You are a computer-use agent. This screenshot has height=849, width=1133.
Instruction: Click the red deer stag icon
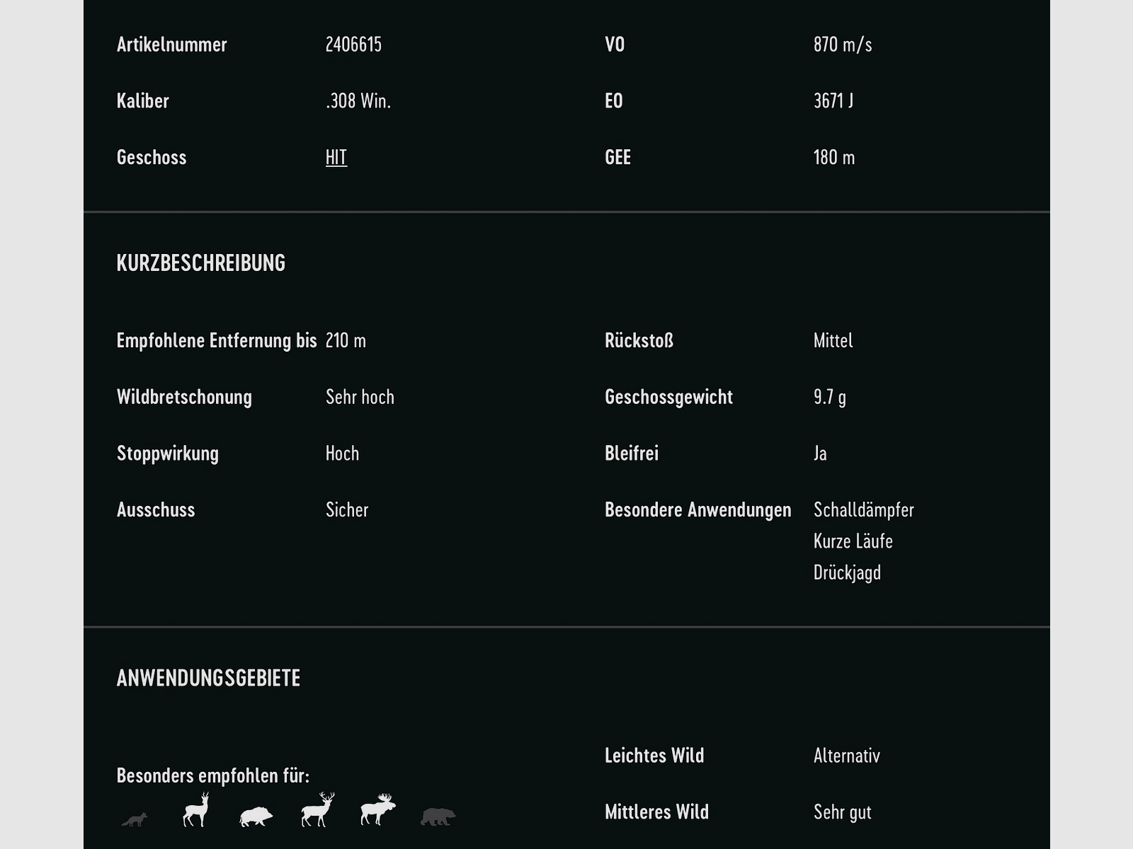pyautogui.click(x=317, y=810)
